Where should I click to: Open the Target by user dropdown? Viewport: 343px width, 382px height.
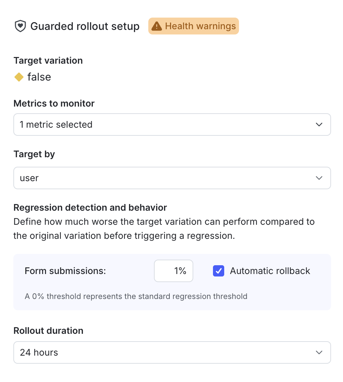[172, 178]
